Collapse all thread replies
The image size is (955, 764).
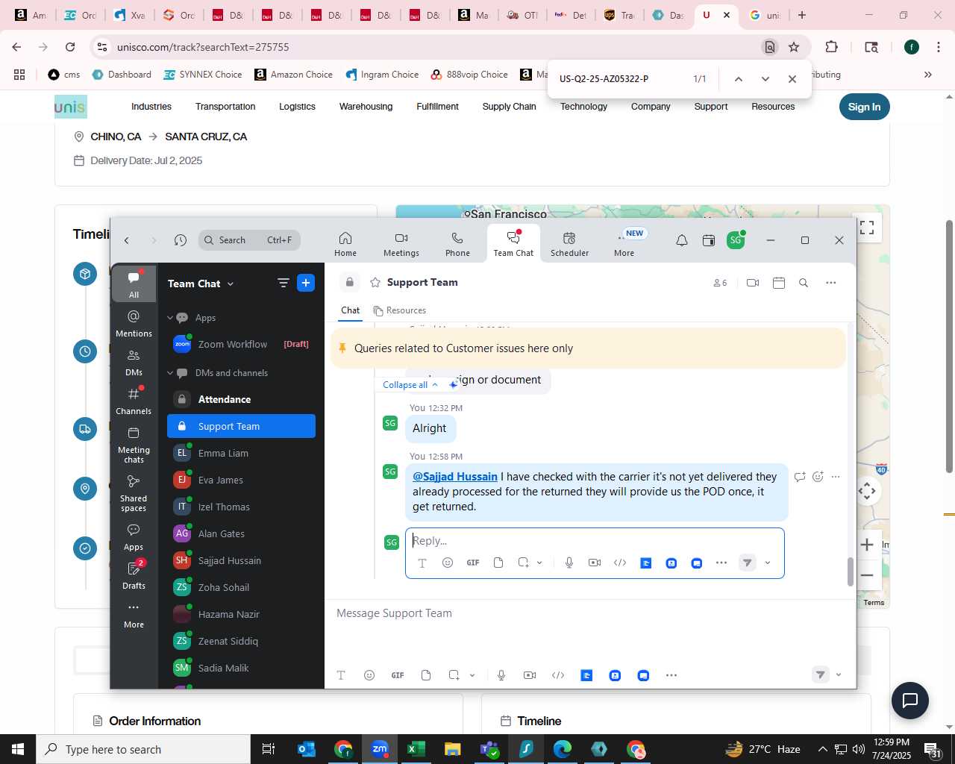click(x=410, y=385)
